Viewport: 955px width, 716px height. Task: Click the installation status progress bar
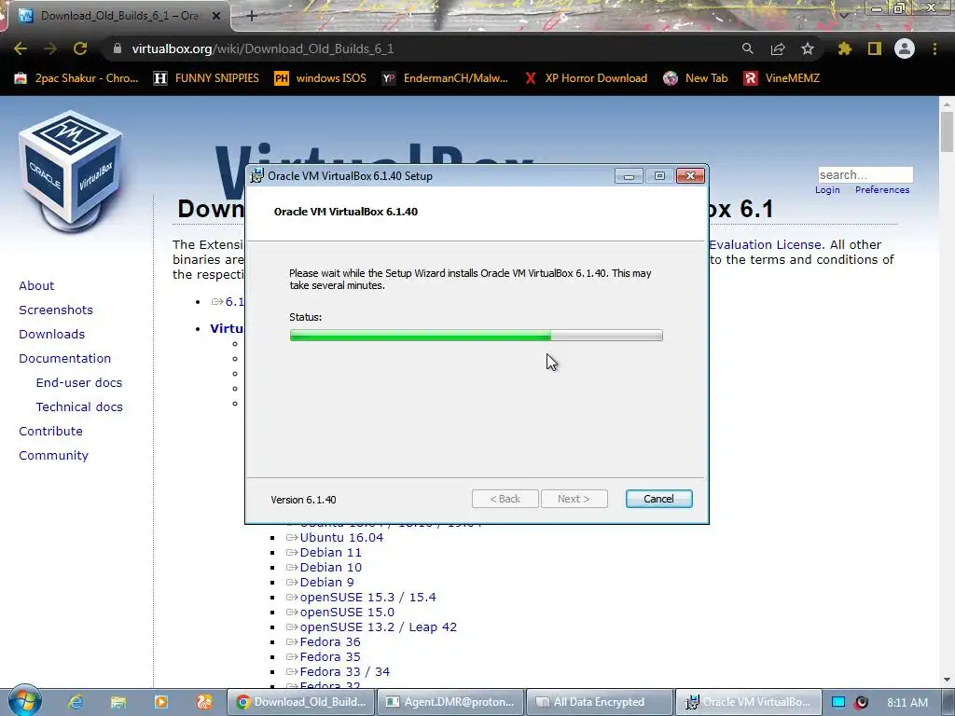[x=477, y=336]
